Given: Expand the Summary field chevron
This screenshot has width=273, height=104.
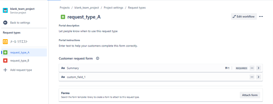Looking at the screenshot, I should 259,68.
